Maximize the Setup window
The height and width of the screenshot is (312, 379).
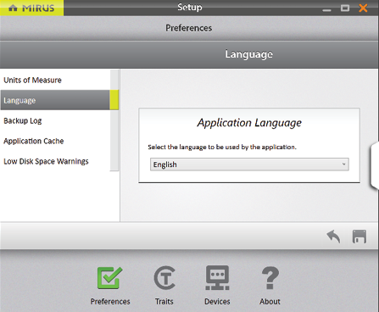[x=345, y=8]
